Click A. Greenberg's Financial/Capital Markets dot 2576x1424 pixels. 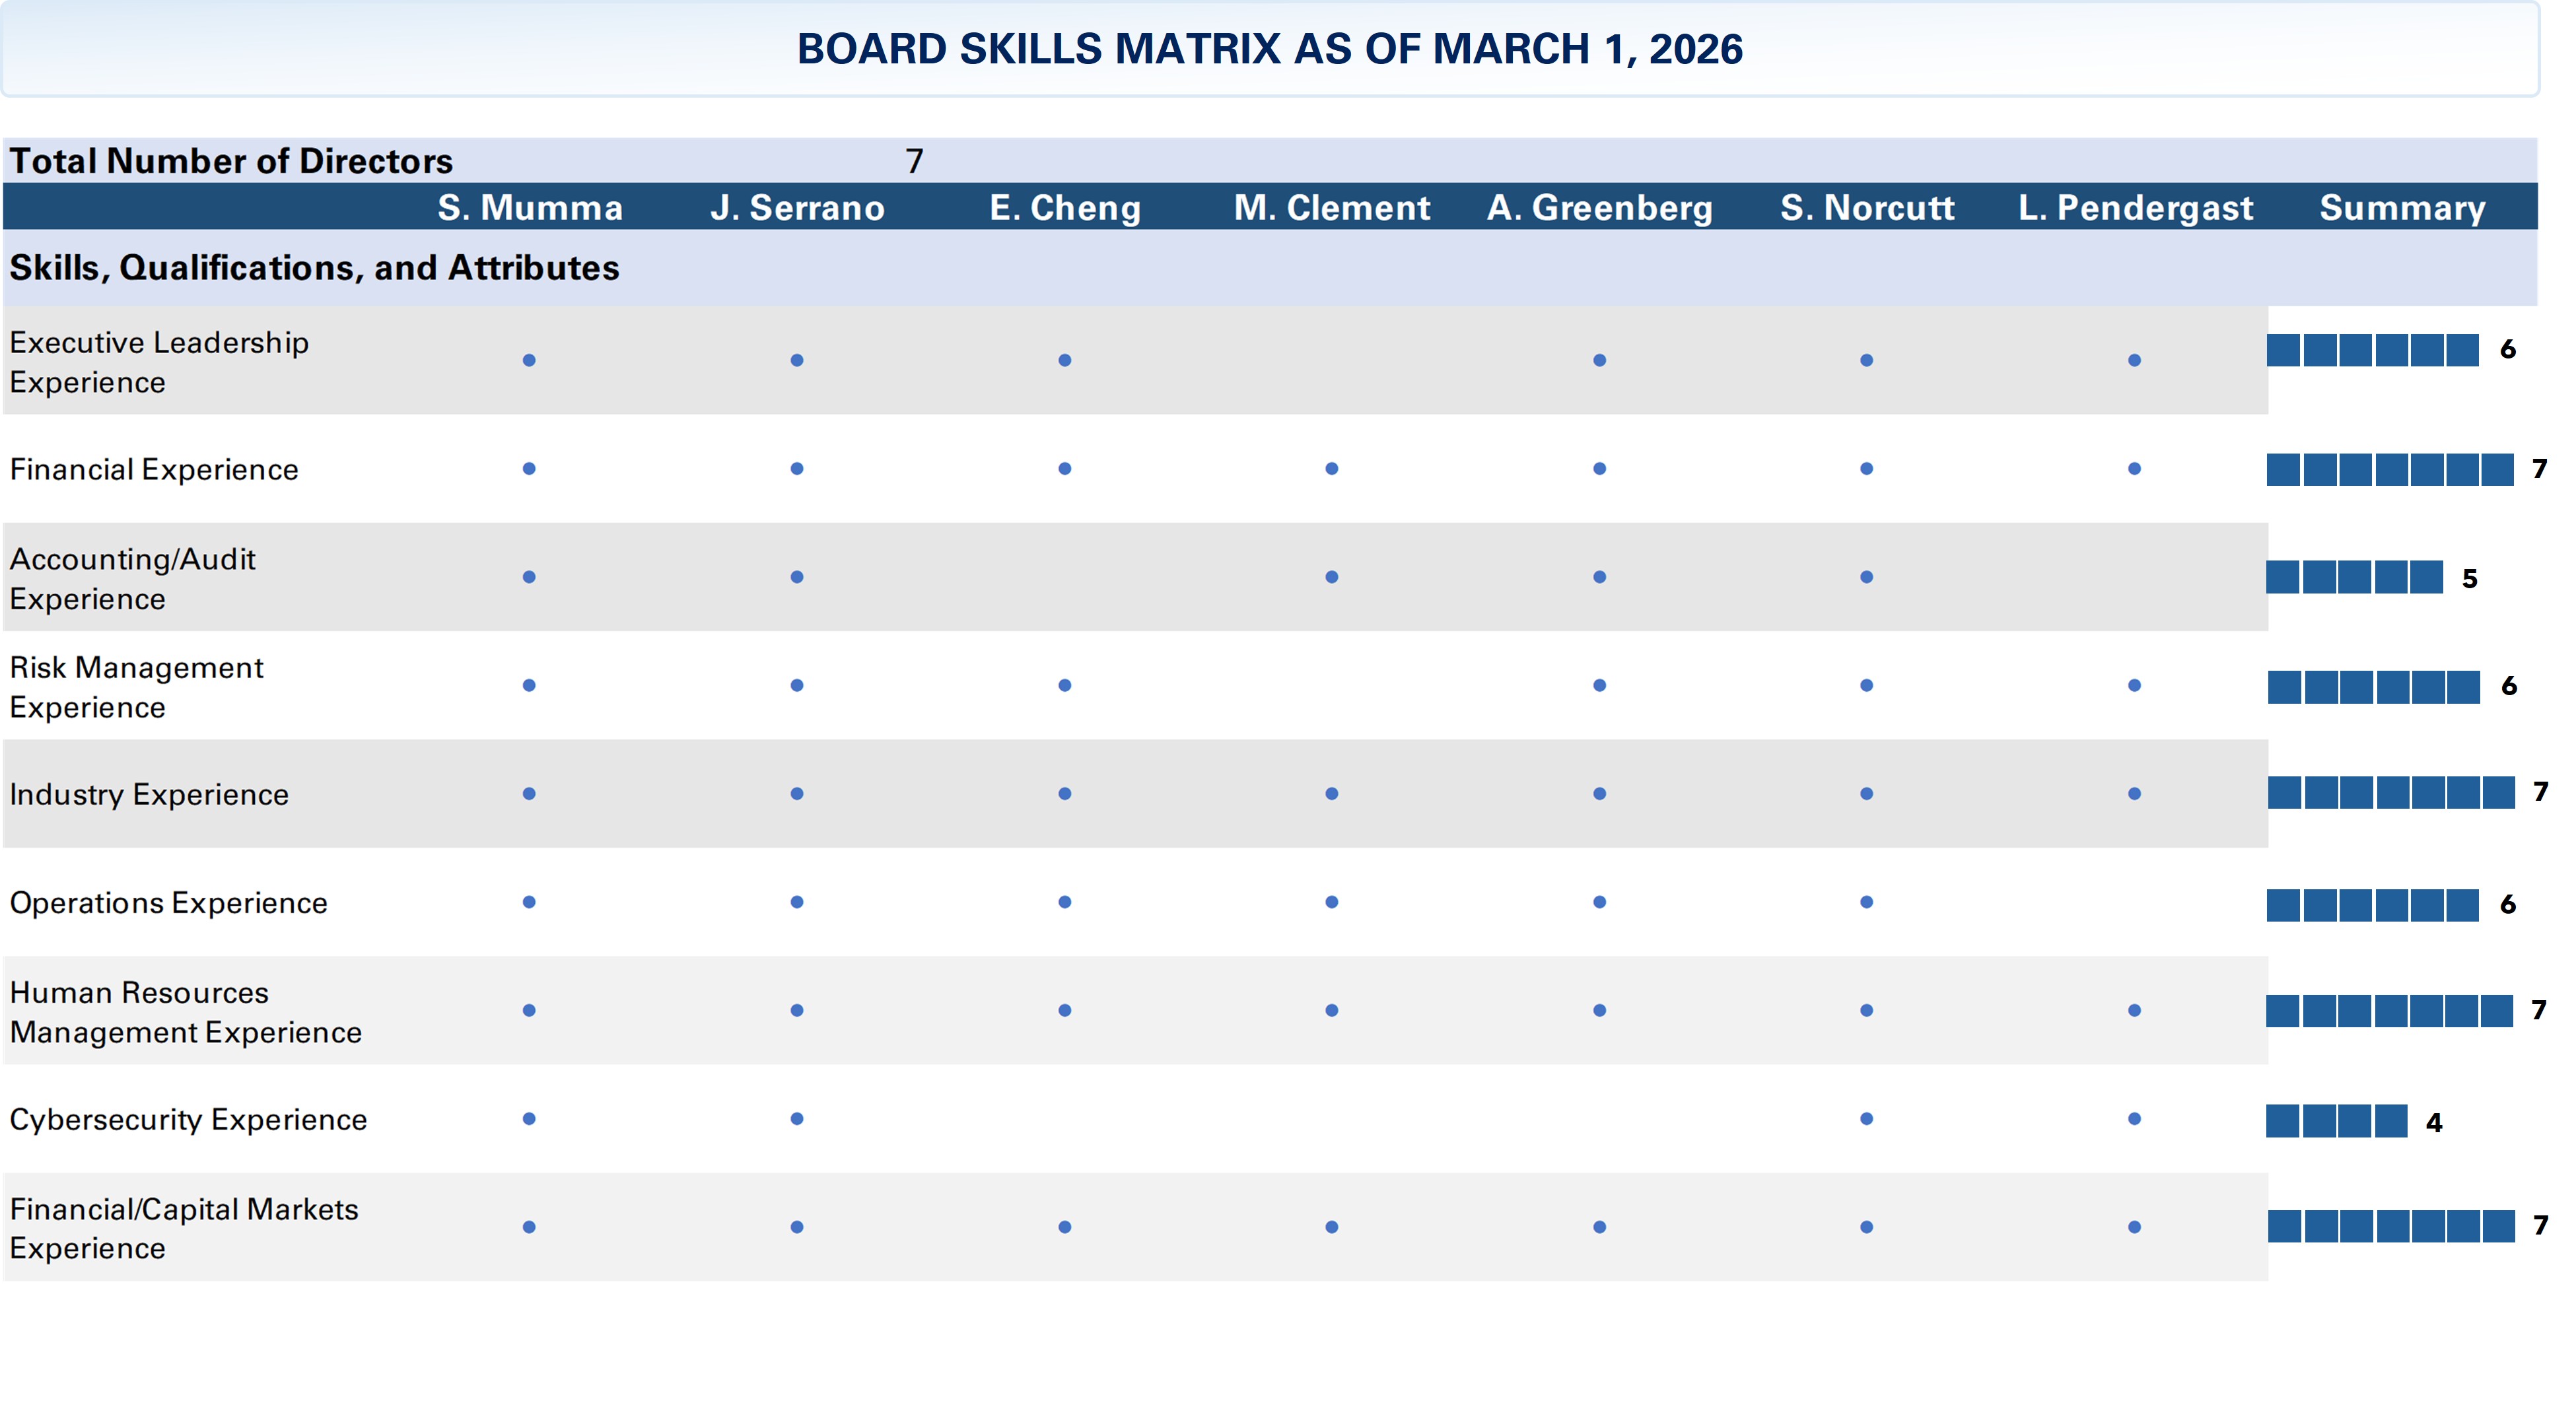point(1600,1227)
